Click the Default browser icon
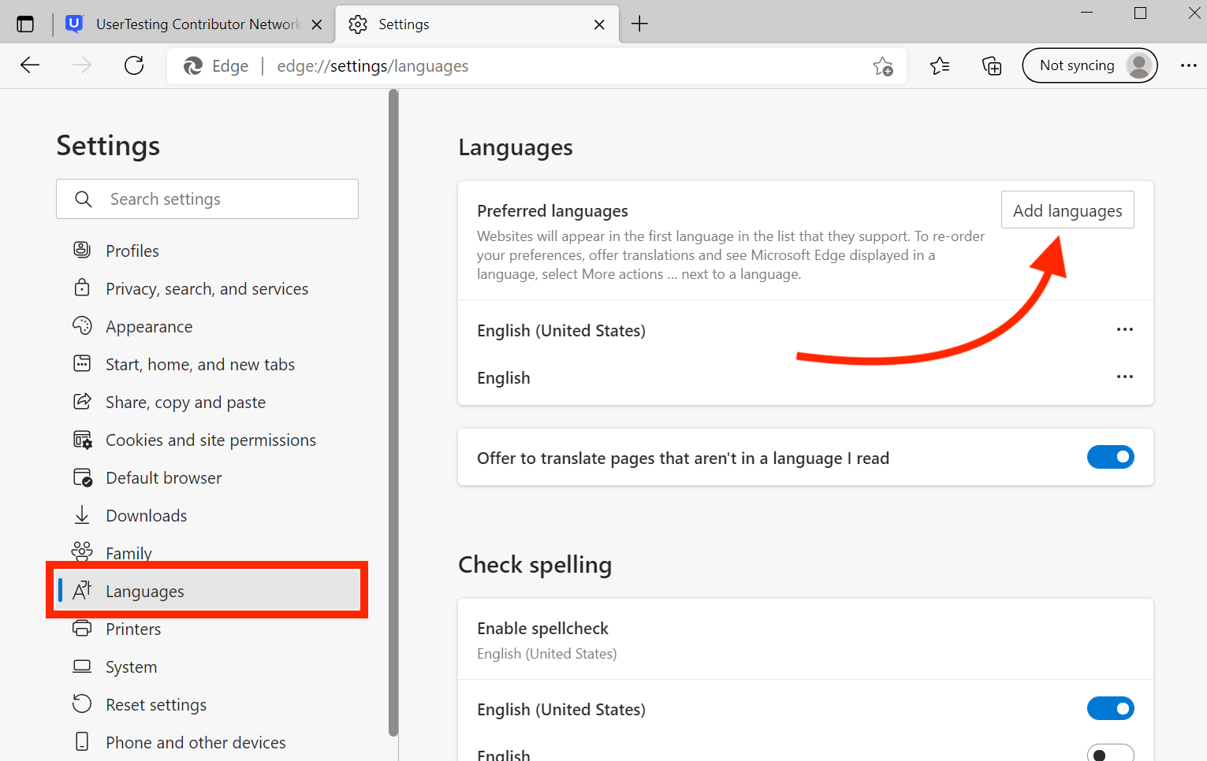This screenshot has height=761, width=1207. coord(82,477)
